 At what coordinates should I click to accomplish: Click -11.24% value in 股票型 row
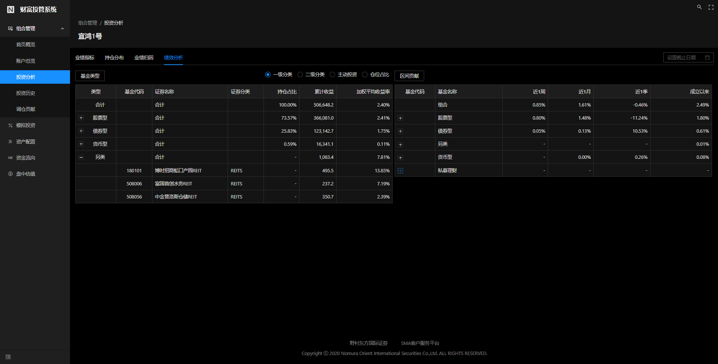639,118
